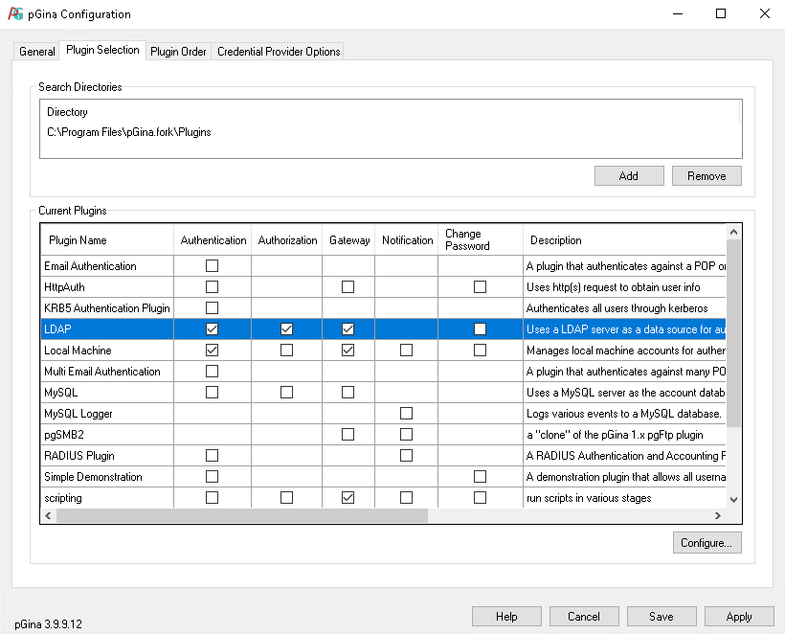
Task: Click the Save button
Action: pyautogui.click(x=661, y=617)
